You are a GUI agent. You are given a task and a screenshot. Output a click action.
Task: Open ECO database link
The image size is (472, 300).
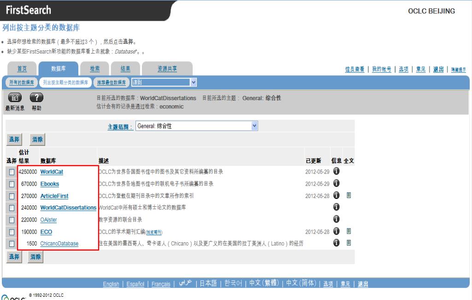[x=46, y=232]
